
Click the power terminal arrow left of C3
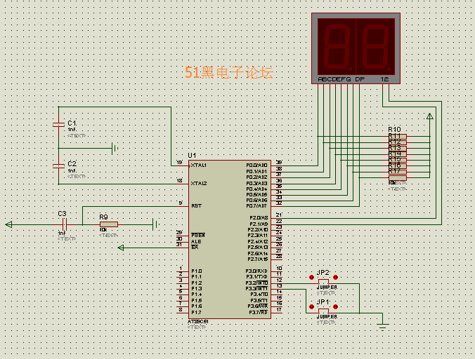[9, 224]
